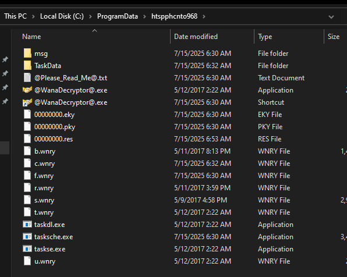Click the RES File type cell
347x277 pixels.
click(x=270, y=139)
